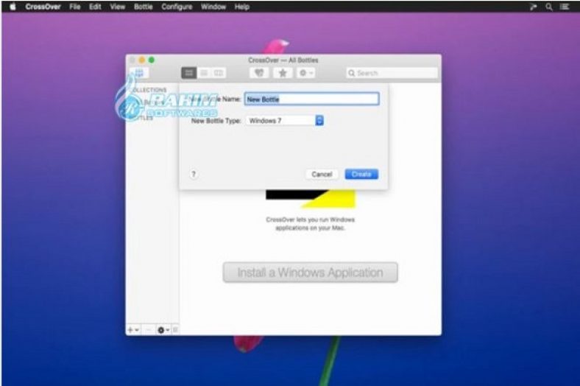
Task: Click the Search field in the toolbar
Action: 392,73
